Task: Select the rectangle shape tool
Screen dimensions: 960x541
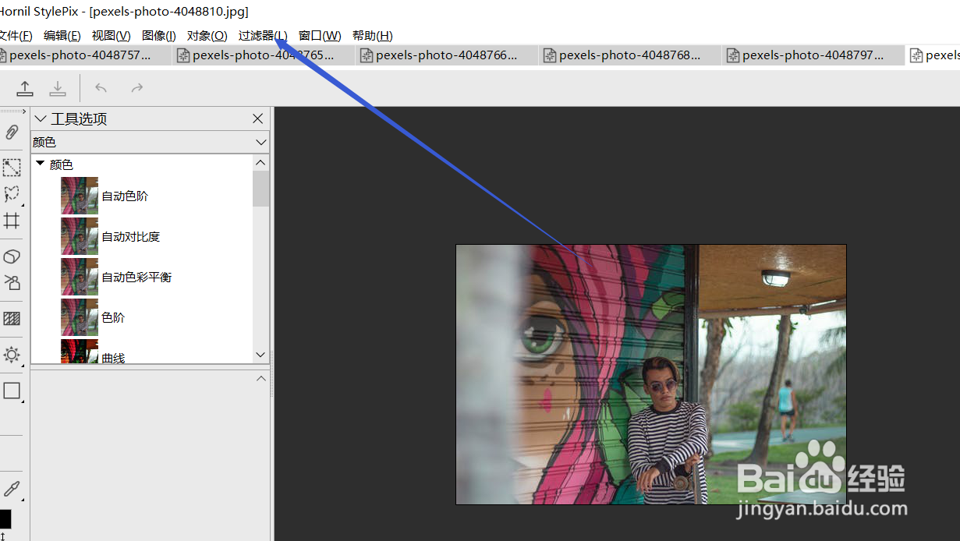Action: [12, 391]
